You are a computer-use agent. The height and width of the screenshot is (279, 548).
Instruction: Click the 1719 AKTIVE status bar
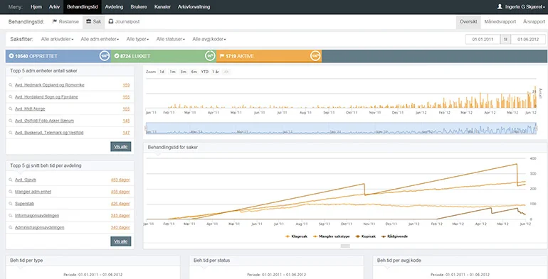tap(269, 56)
